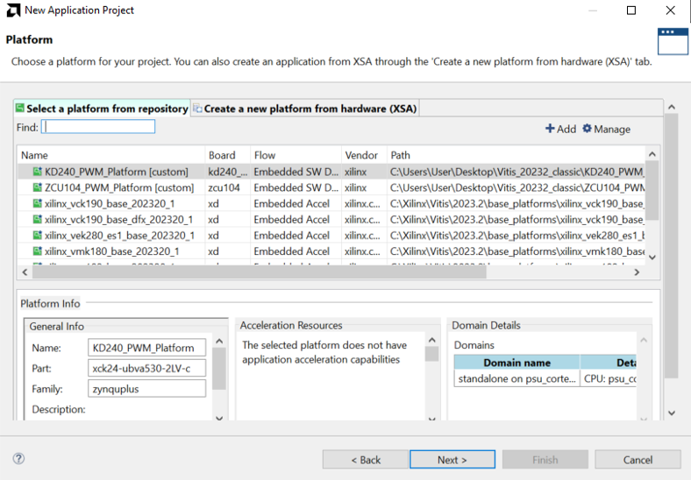Close the New Application Project dialog

point(670,11)
